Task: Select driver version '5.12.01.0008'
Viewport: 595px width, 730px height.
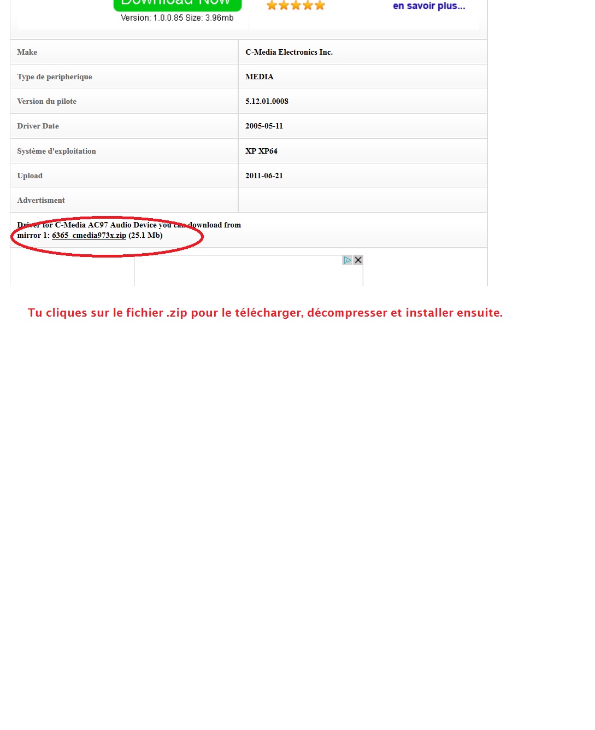Action: click(267, 101)
